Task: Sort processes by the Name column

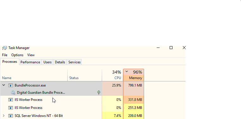Action: tap(34, 75)
